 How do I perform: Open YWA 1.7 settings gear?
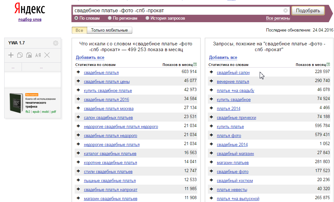(56, 43)
